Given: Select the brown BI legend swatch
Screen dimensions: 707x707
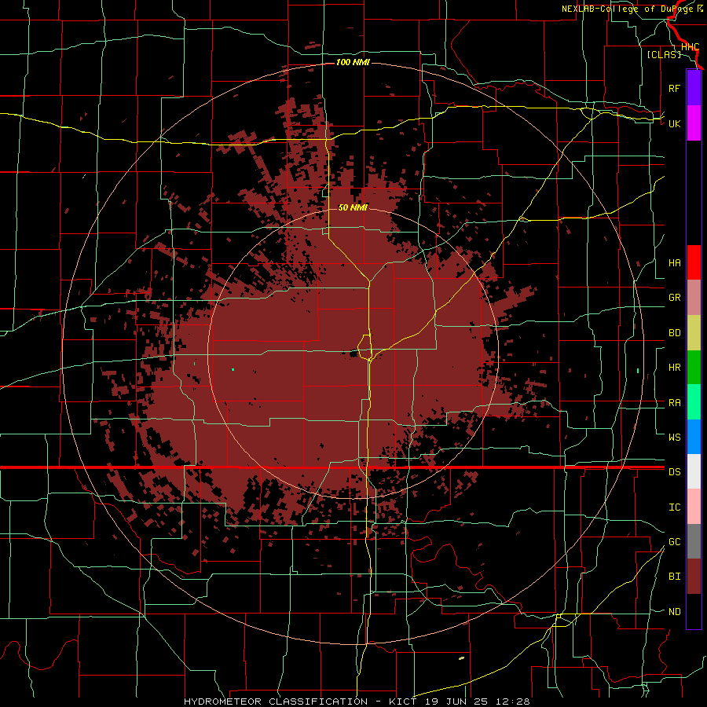Looking at the screenshot, I should click(694, 577).
